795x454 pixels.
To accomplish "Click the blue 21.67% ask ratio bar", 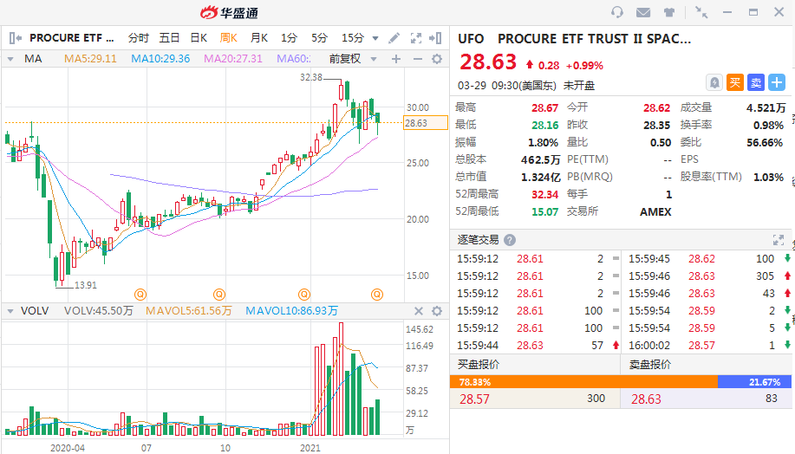I will 754,382.
